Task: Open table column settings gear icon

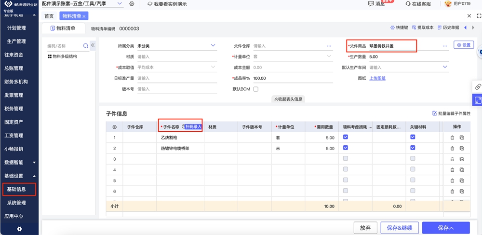Action: click(x=114, y=127)
